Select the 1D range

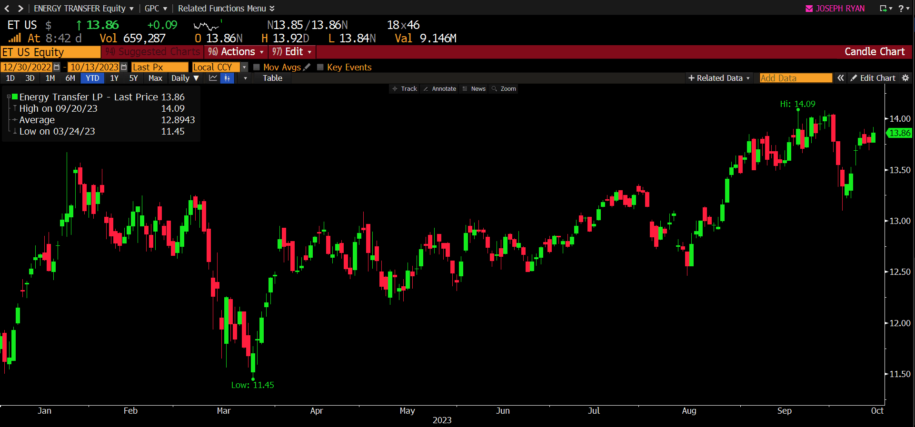pos(10,78)
